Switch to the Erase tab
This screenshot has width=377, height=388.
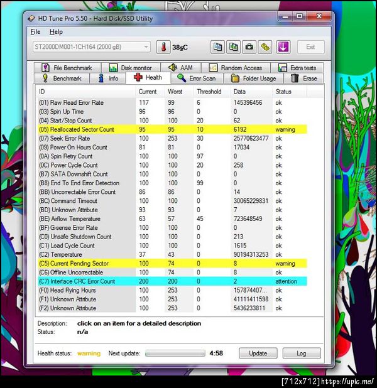[x=303, y=78]
